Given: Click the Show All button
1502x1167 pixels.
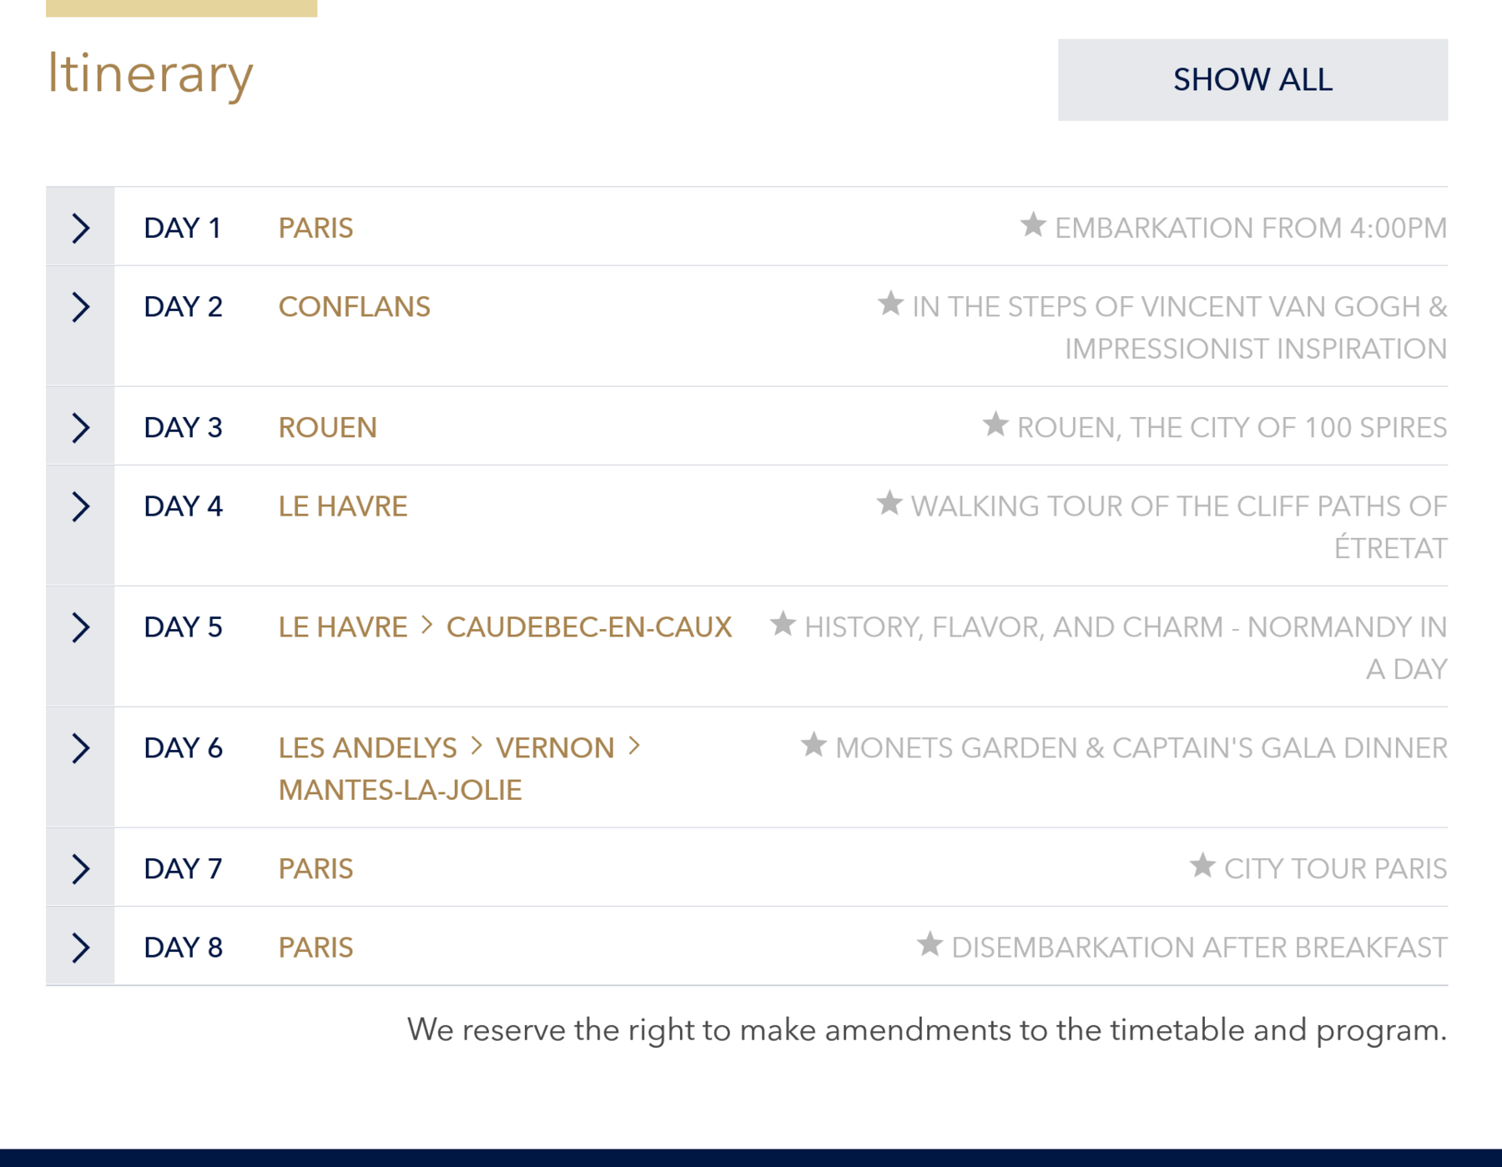Looking at the screenshot, I should point(1252,80).
